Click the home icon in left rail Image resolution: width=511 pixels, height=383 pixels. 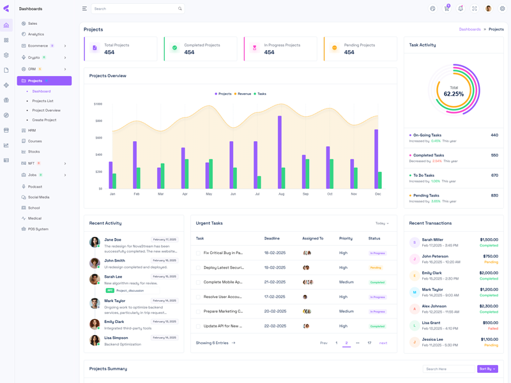click(6, 26)
